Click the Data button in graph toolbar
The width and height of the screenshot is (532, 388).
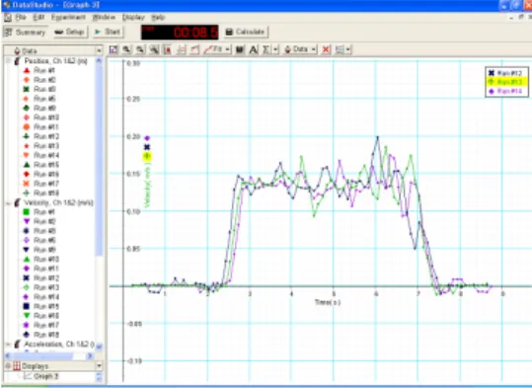coord(296,49)
